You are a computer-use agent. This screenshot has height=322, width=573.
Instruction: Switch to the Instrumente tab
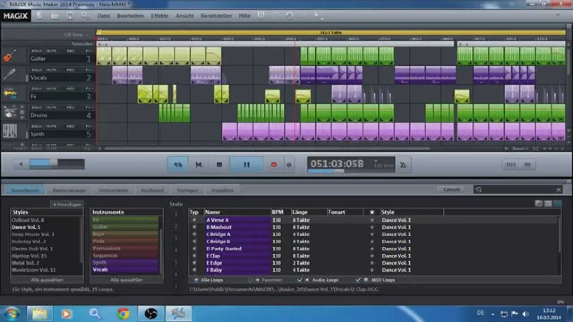point(113,190)
